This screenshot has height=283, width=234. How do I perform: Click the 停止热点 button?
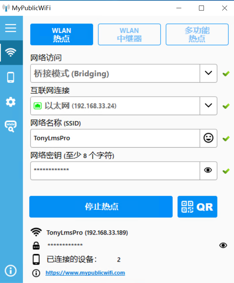(101, 207)
